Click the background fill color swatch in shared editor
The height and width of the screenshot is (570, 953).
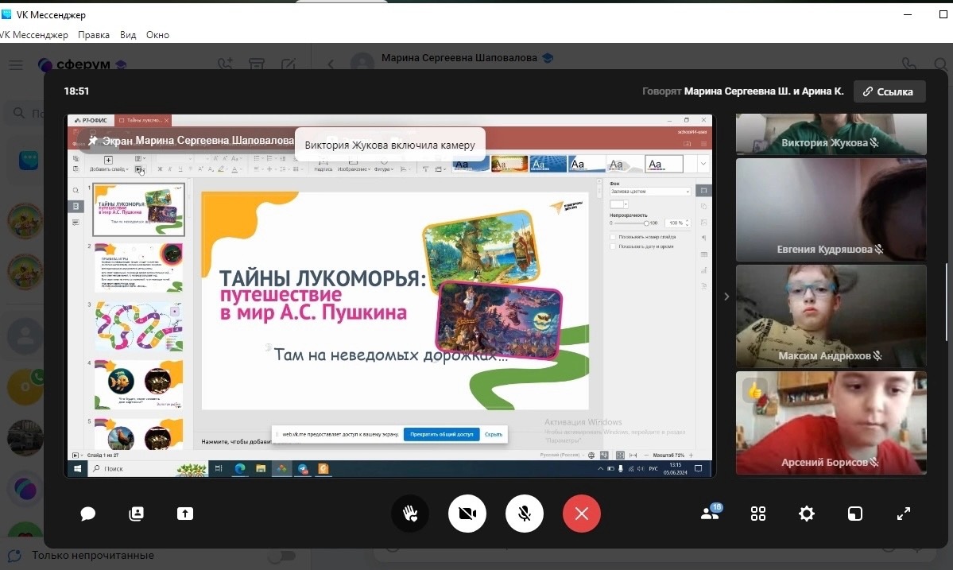(618, 204)
